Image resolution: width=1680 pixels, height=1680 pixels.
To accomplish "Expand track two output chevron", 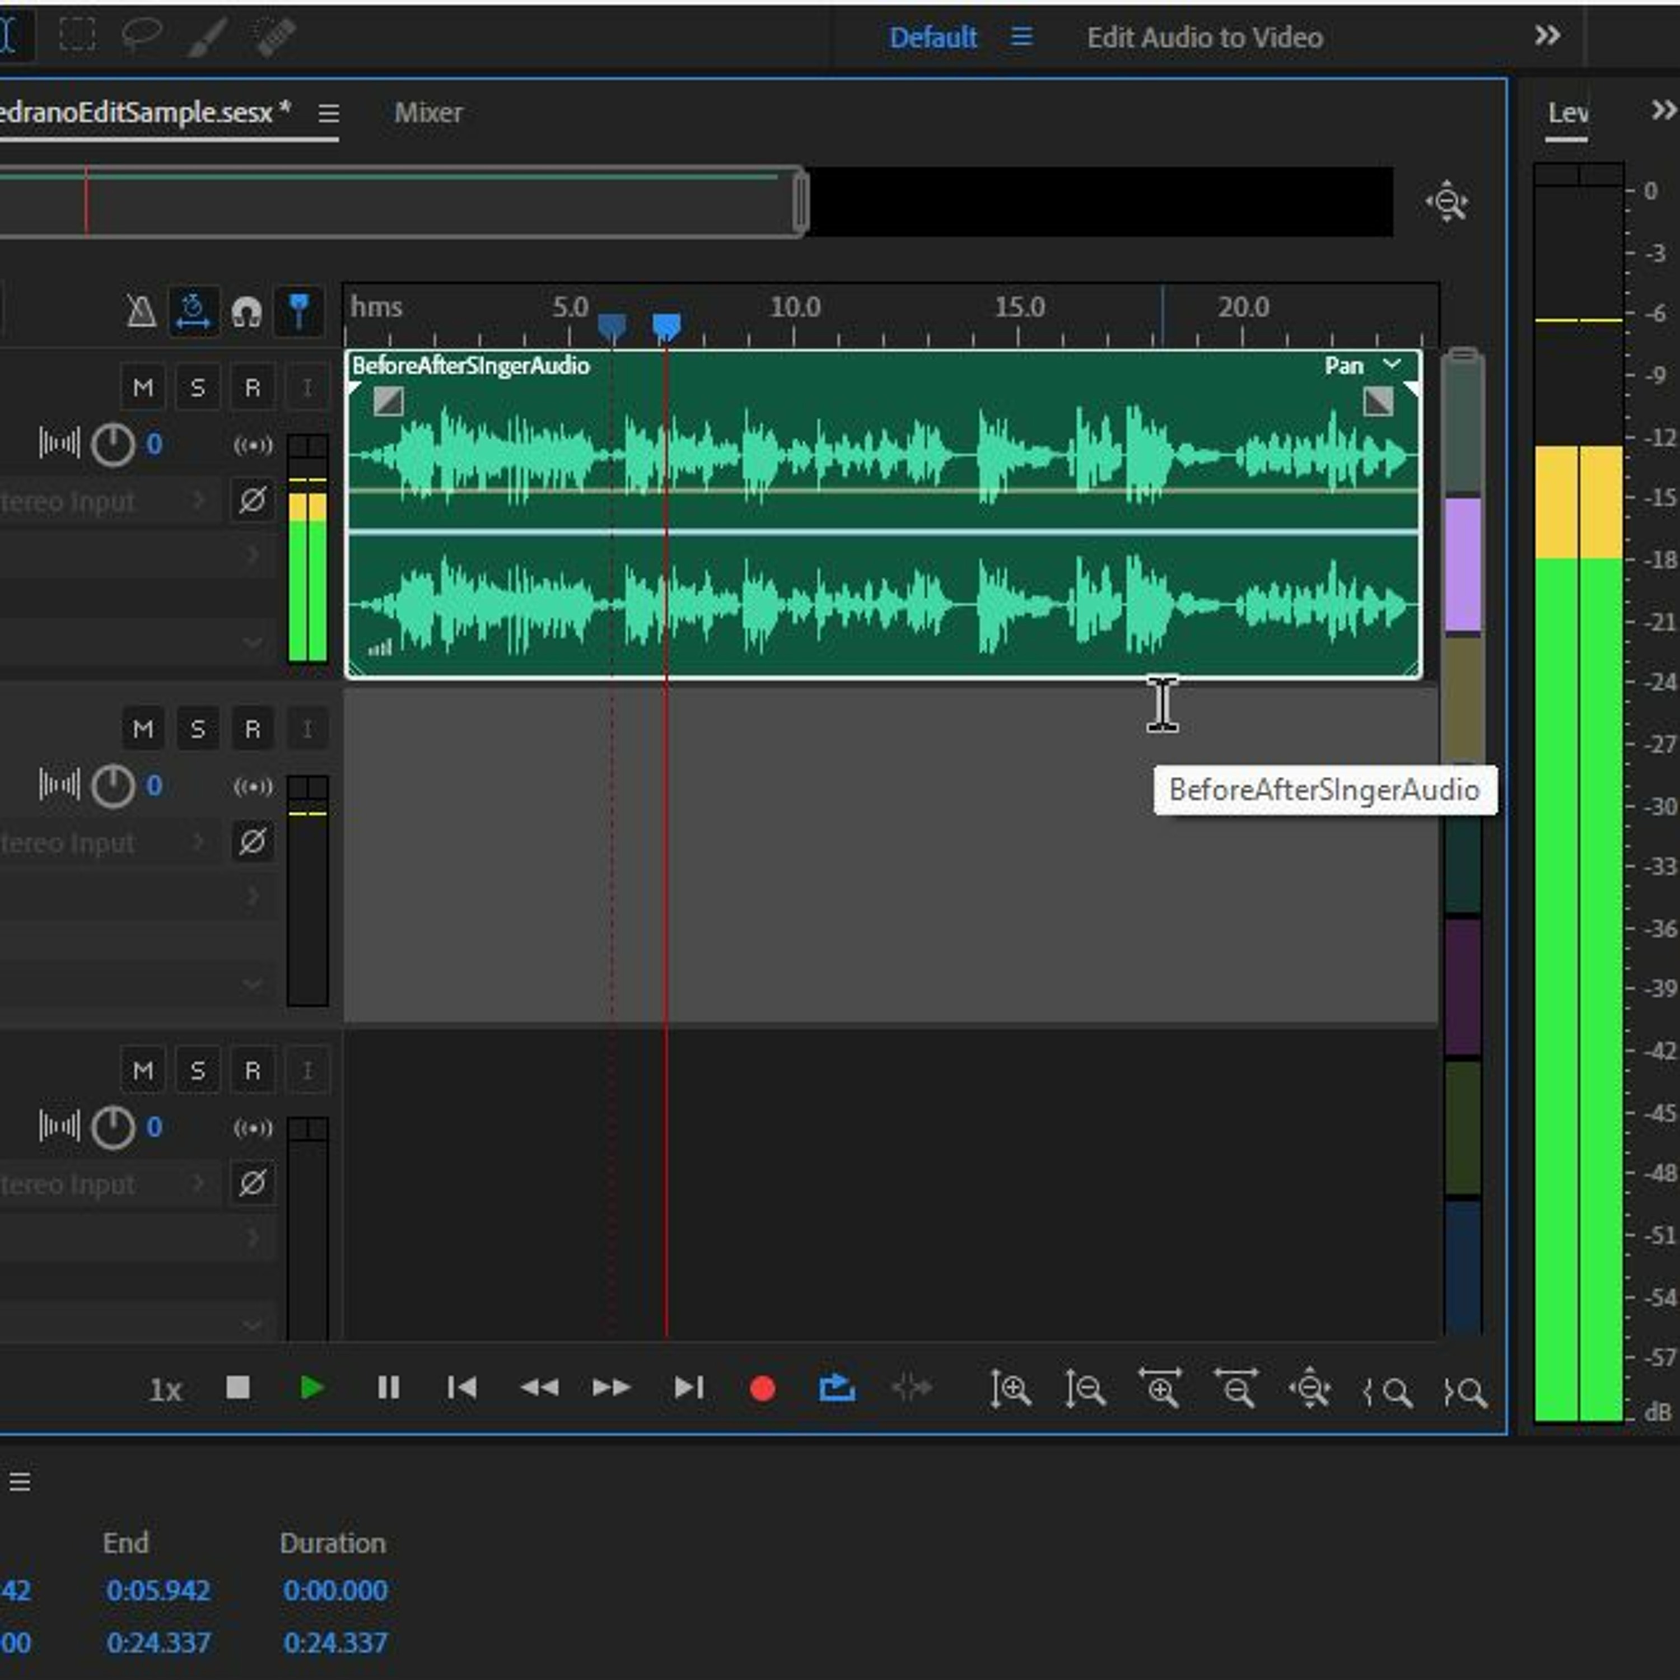I will click(x=253, y=895).
